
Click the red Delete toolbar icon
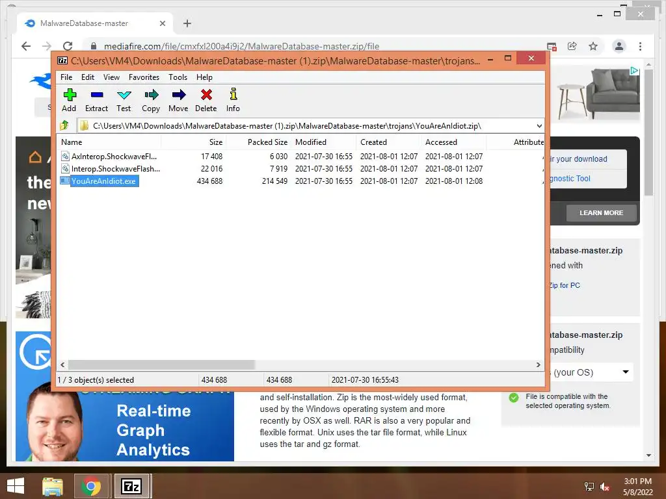pos(206,99)
